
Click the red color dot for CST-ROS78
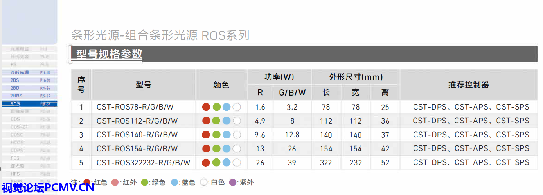(206, 107)
